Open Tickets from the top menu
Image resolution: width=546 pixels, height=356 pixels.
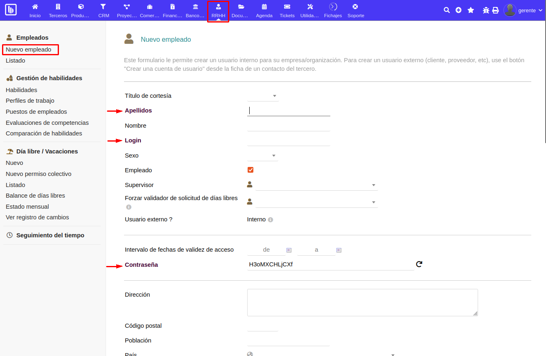[x=287, y=11]
